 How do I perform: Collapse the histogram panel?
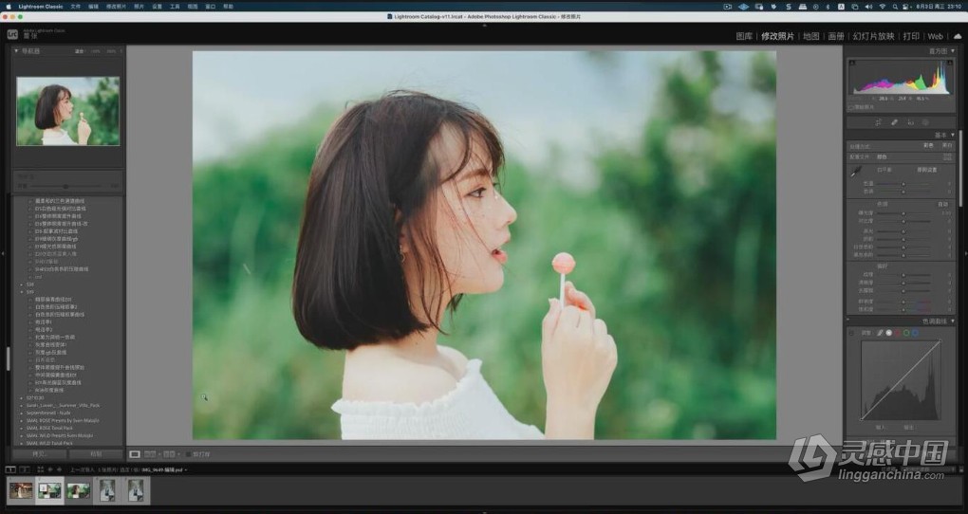coord(952,51)
